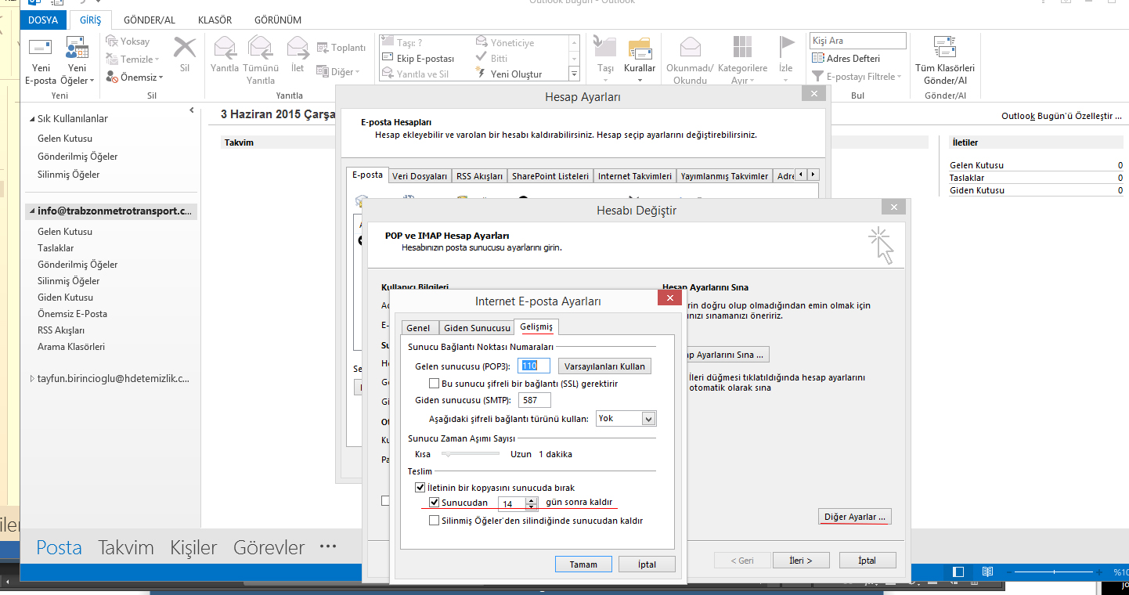Click the Kişi Ara search box
The width and height of the screenshot is (1129, 595).
point(857,41)
